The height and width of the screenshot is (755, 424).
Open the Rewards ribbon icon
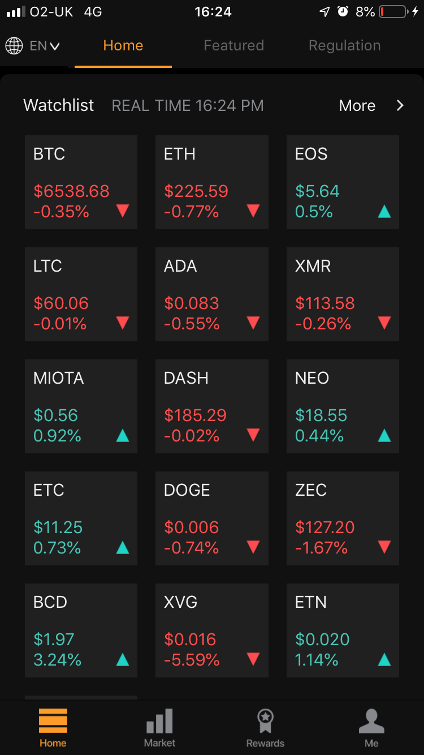pos(265,721)
